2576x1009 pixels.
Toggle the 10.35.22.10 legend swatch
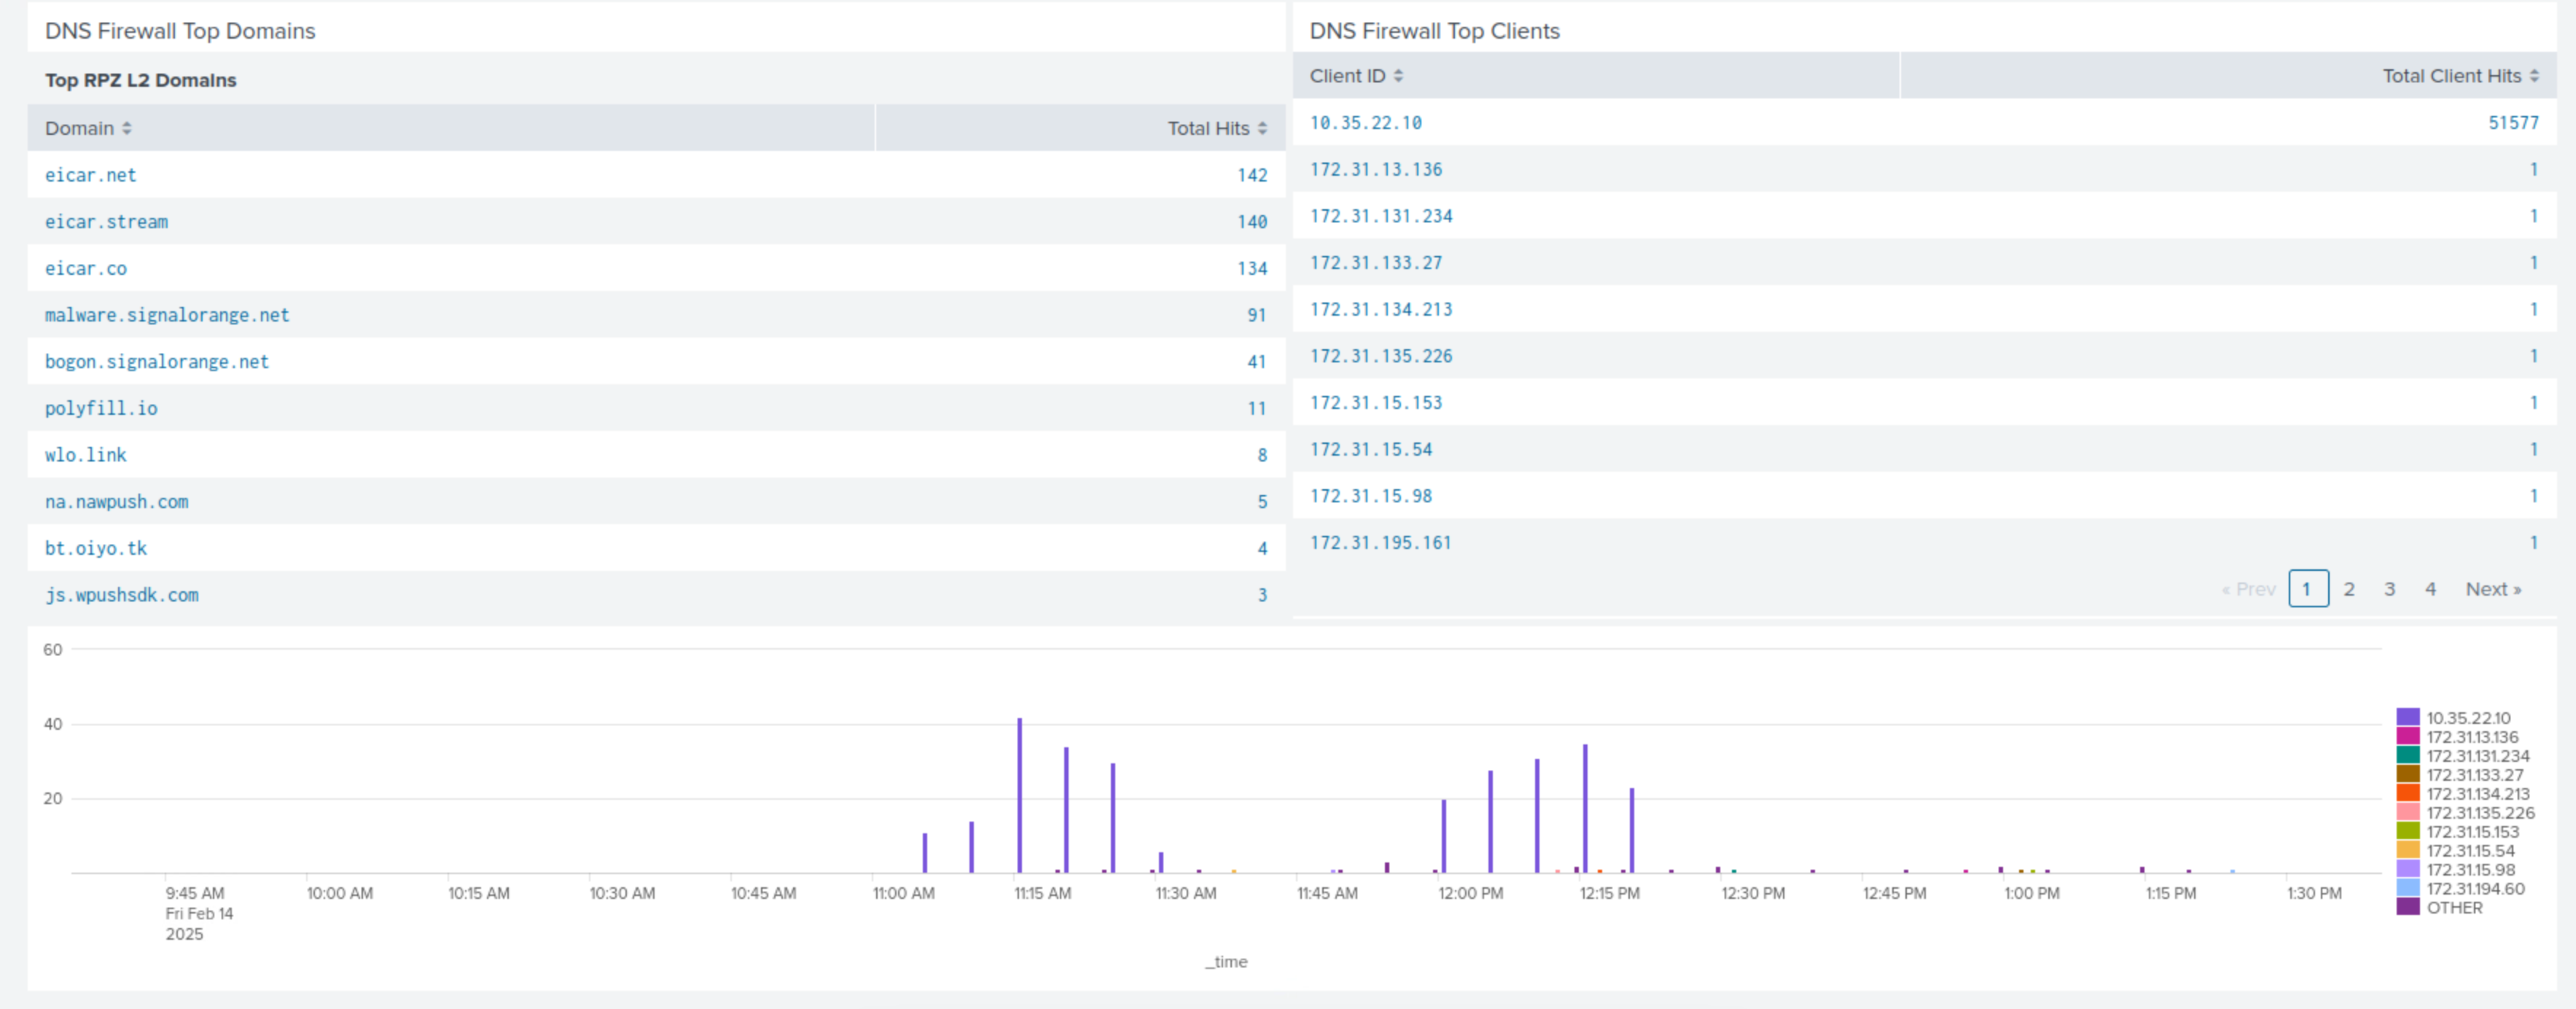[x=2408, y=717]
